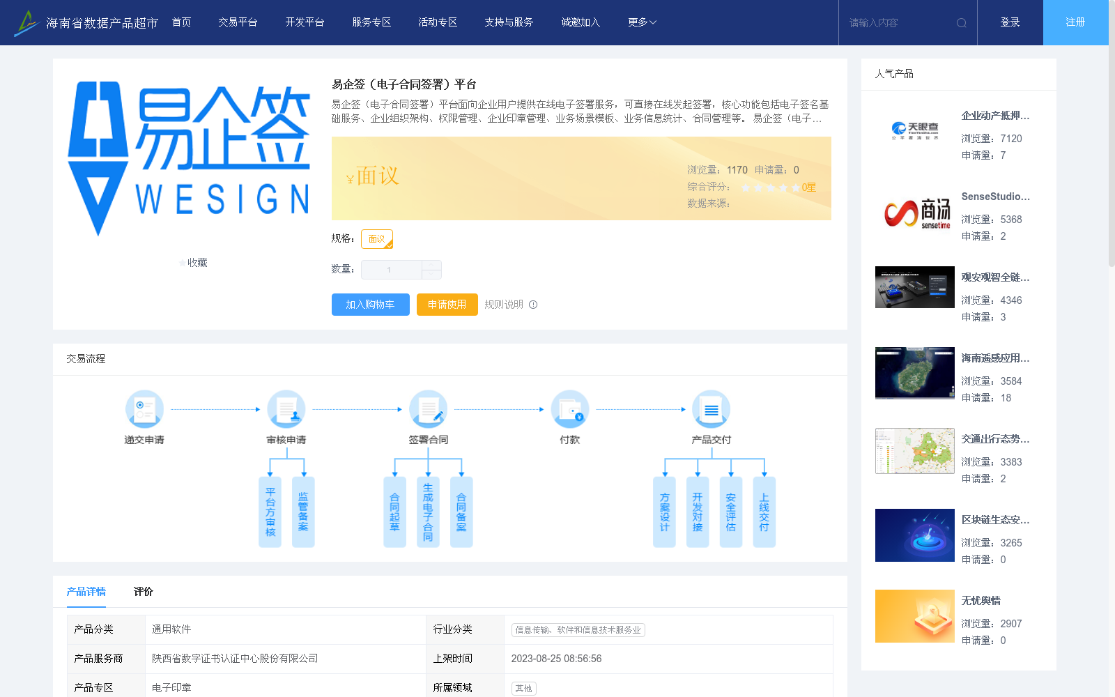Click the rating stars in 综合评分
Screen dimensions: 1115x697
[770, 187]
